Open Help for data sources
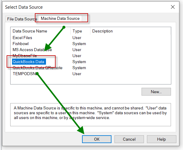This screenshot has width=183, height=150. (x=161, y=139)
